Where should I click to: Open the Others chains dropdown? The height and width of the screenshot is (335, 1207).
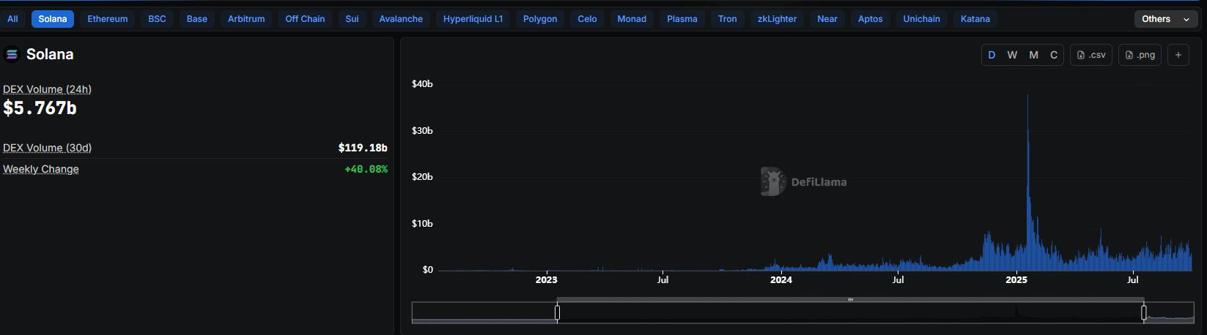[1165, 19]
